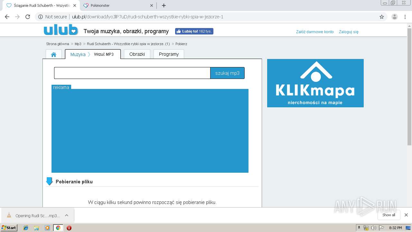Open the Windows Start menu
412x232 pixels.
tap(9, 228)
